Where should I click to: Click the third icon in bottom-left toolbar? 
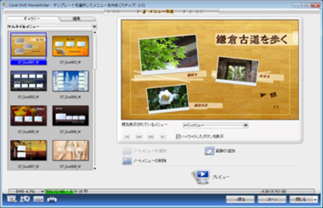[38, 199]
